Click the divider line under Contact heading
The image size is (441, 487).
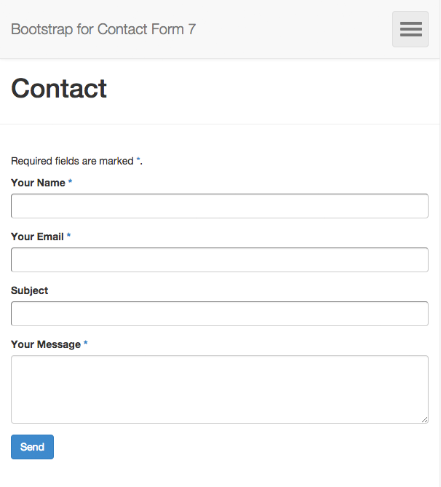[219, 124]
